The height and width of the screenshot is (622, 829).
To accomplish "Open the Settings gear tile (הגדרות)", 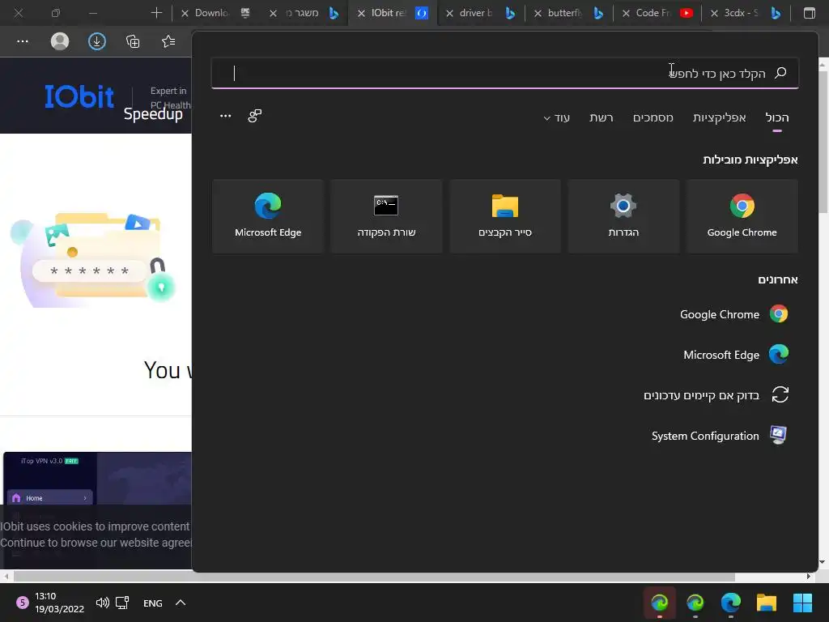I will 623,216.
